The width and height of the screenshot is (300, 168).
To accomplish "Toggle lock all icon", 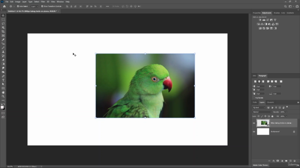I will pyautogui.click(x=272, y=116).
